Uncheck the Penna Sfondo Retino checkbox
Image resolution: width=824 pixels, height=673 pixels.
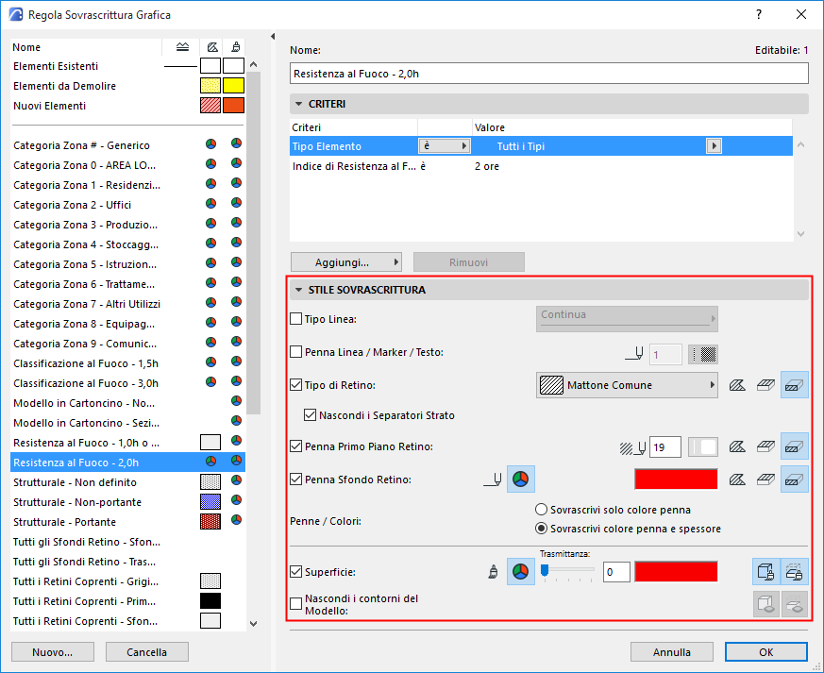pyautogui.click(x=295, y=480)
